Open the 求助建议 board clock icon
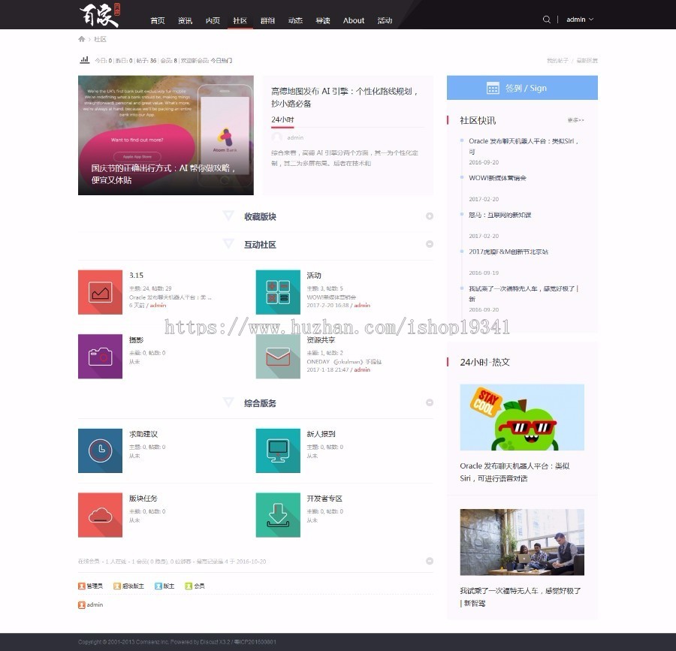The width and height of the screenshot is (676, 651). point(100,451)
